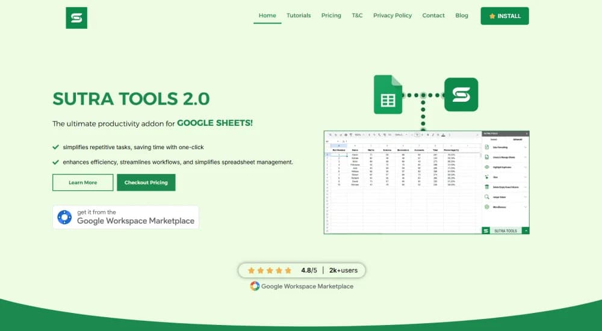Open the Home nav item

tap(267, 16)
